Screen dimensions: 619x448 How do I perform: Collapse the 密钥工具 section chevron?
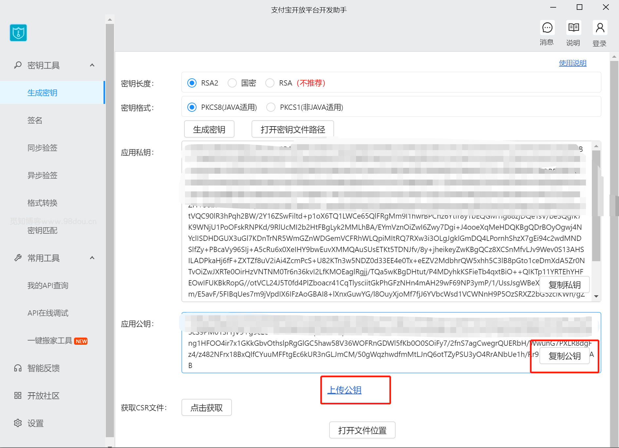point(92,65)
